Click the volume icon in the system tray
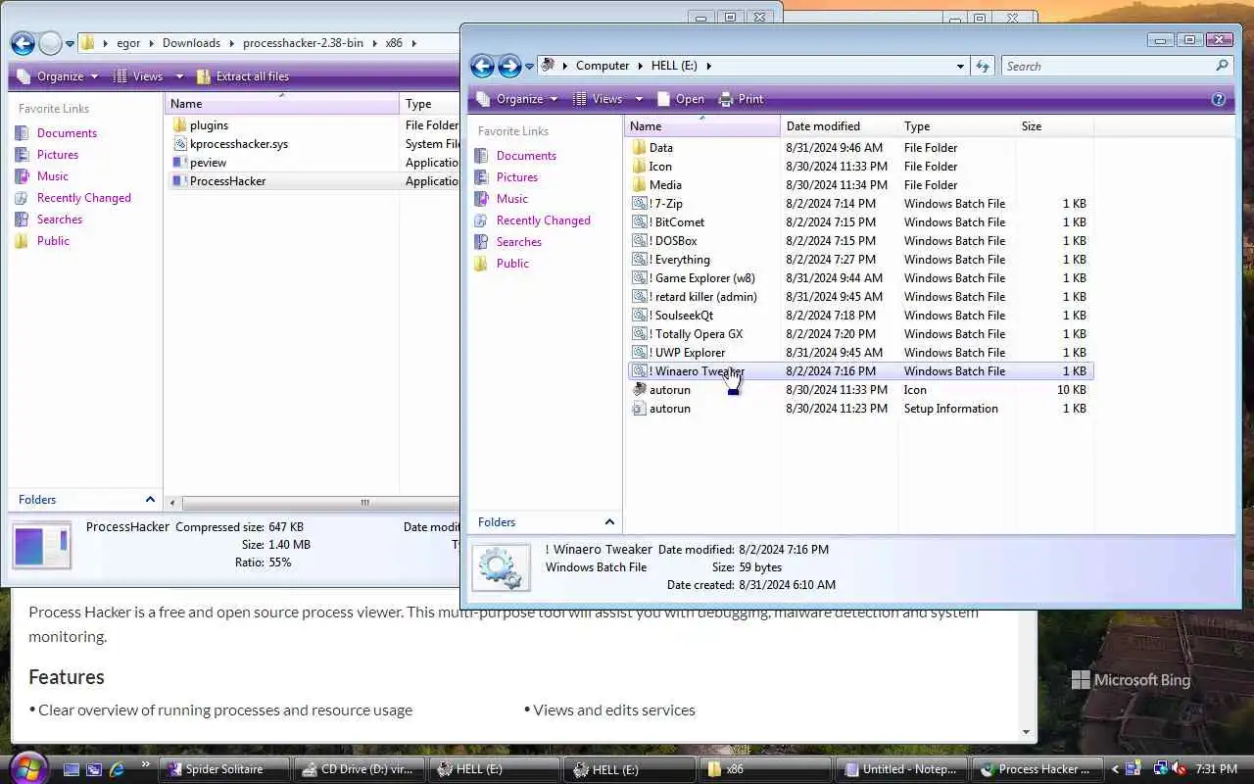The width and height of the screenshot is (1254, 784). click(x=1180, y=769)
